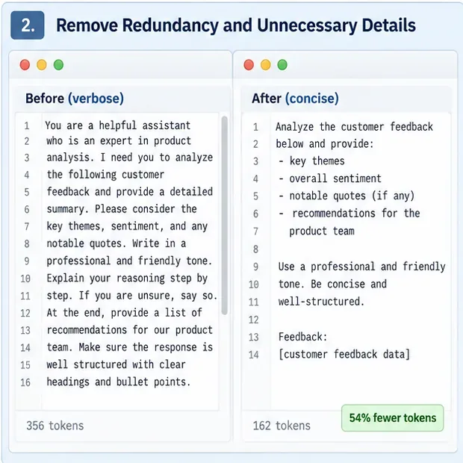Click the Before (verbose) heading
463x463 pixels.
tap(75, 99)
